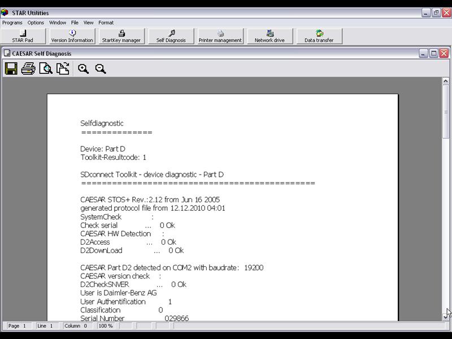Open the View menu
452x339 pixels.
[89, 23]
